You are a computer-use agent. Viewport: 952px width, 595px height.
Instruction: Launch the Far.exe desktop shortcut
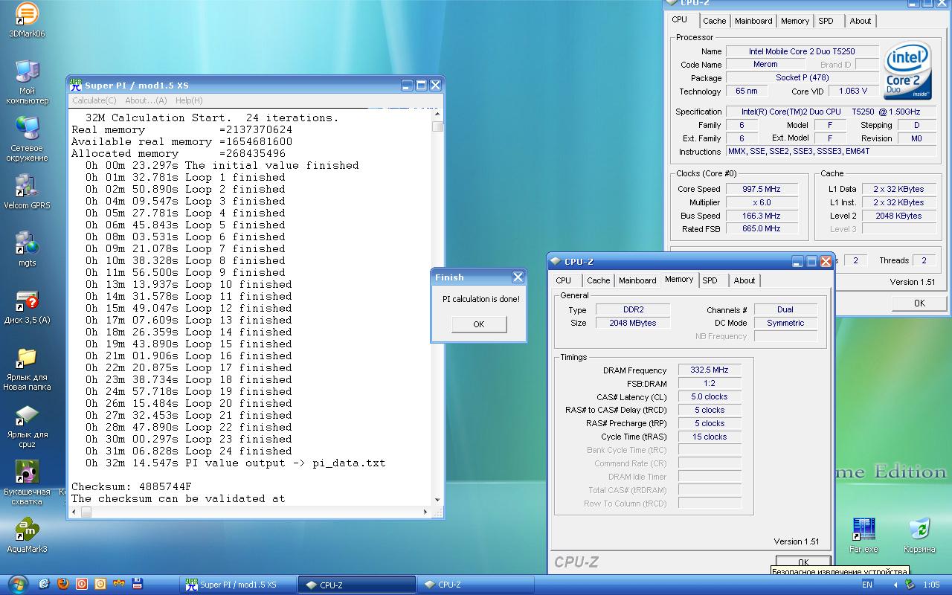coord(863,535)
